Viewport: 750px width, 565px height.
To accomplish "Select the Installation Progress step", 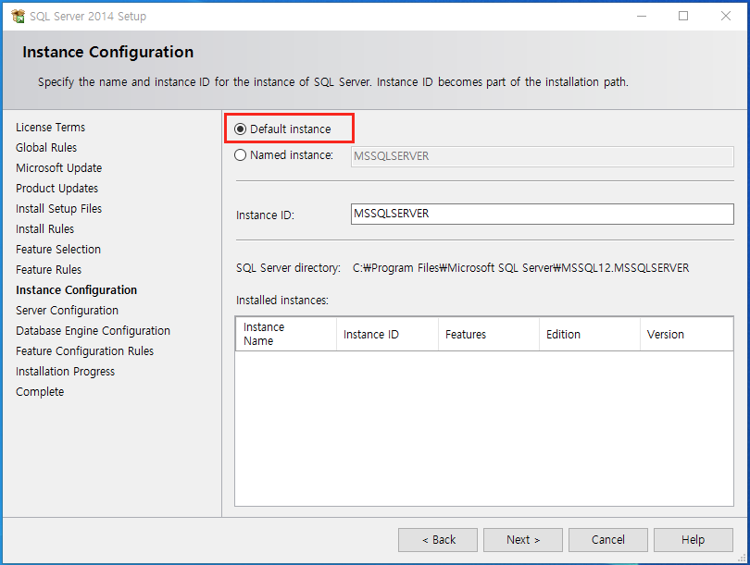I will (65, 372).
